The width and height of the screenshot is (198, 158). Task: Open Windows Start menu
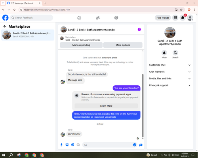pyautogui.click(x=4, y=155)
